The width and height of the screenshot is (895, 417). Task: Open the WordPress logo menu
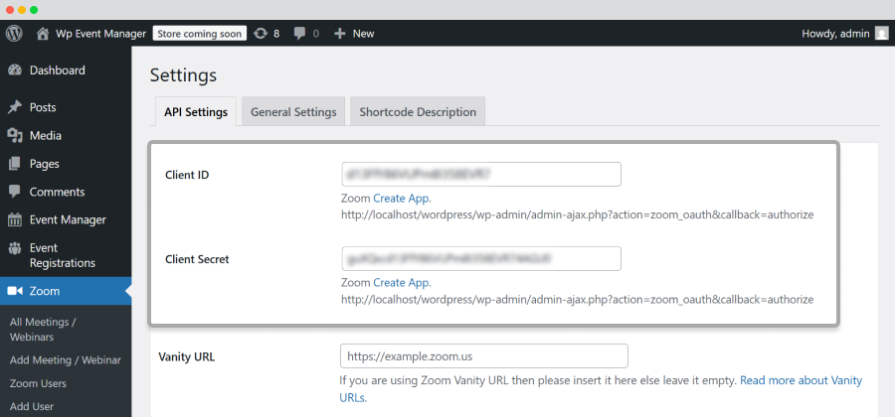14,34
